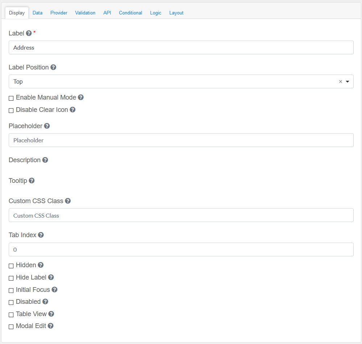
Task: Click the Tooltip help icon
Action: pyautogui.click(x=32, y=181)
